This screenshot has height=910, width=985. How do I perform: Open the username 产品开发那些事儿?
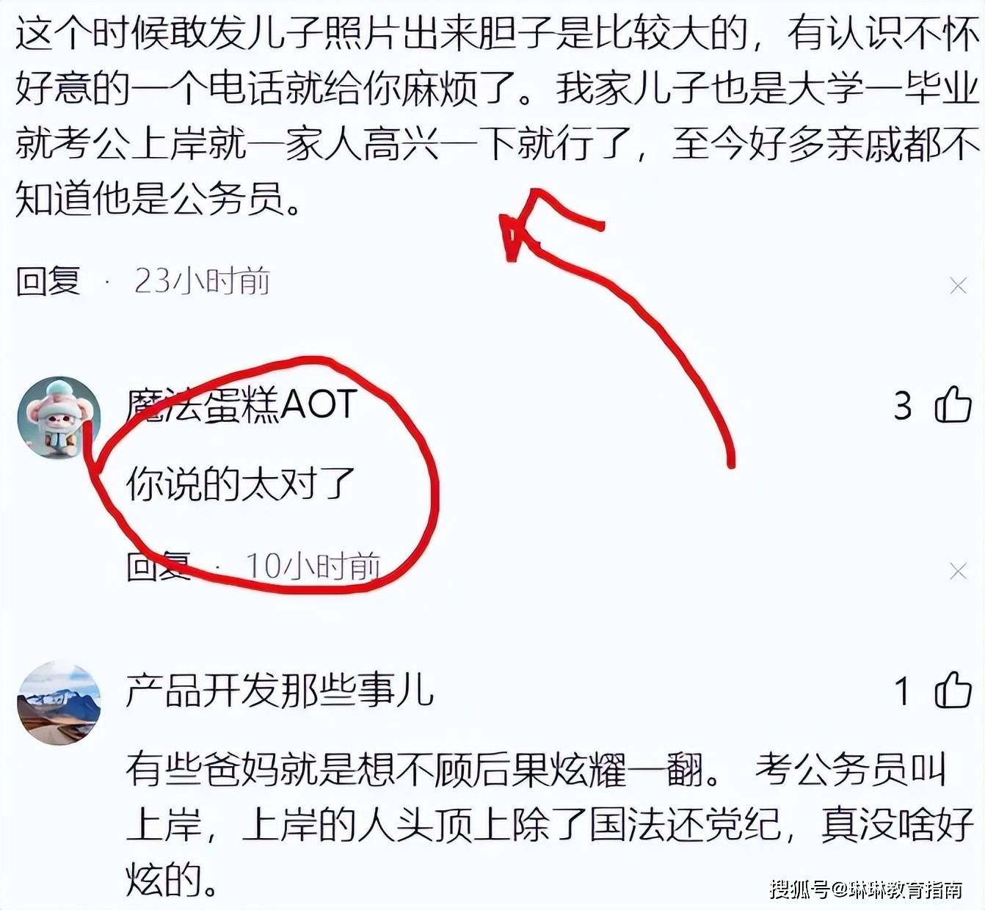pyautogui.click(x=280, y=690)
